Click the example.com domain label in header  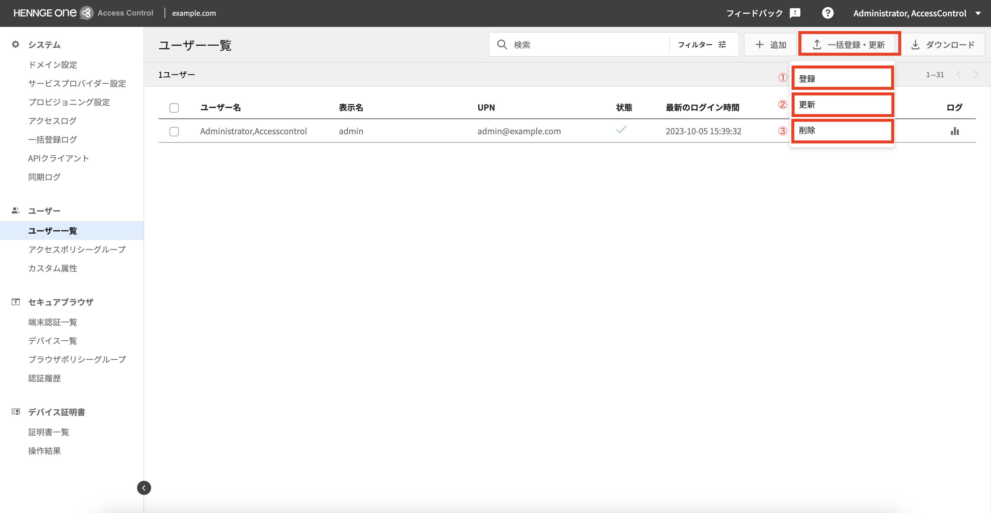coord(194,13)
